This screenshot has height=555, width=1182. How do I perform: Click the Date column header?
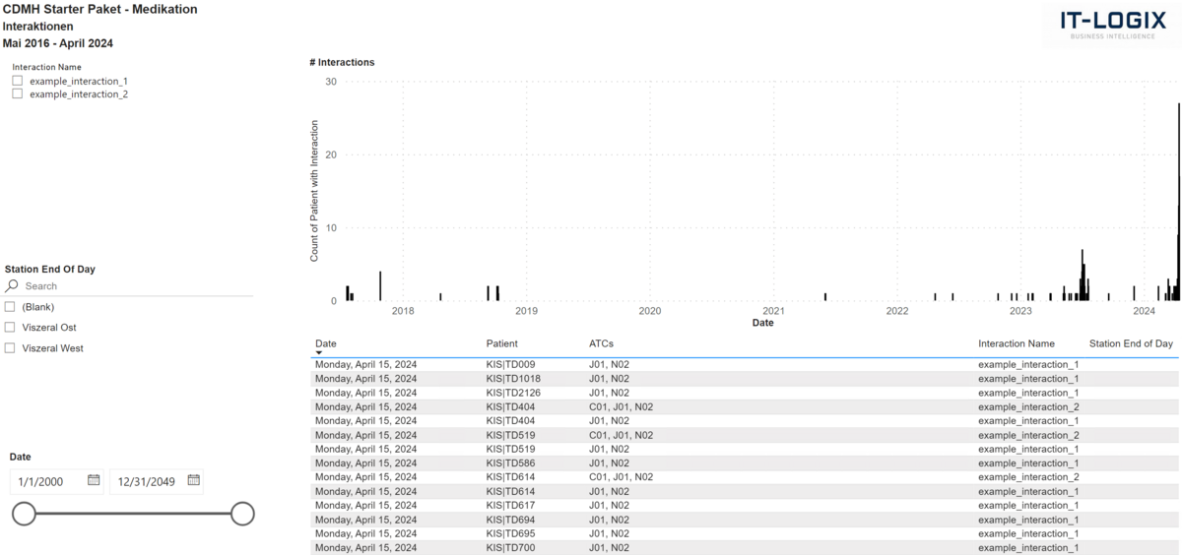click(x=325, y=343)
